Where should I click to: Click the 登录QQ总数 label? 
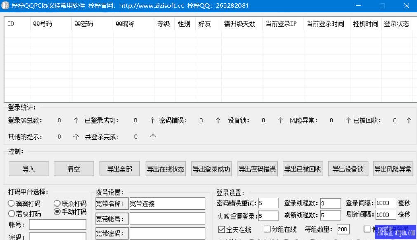(x=25, y=120)
